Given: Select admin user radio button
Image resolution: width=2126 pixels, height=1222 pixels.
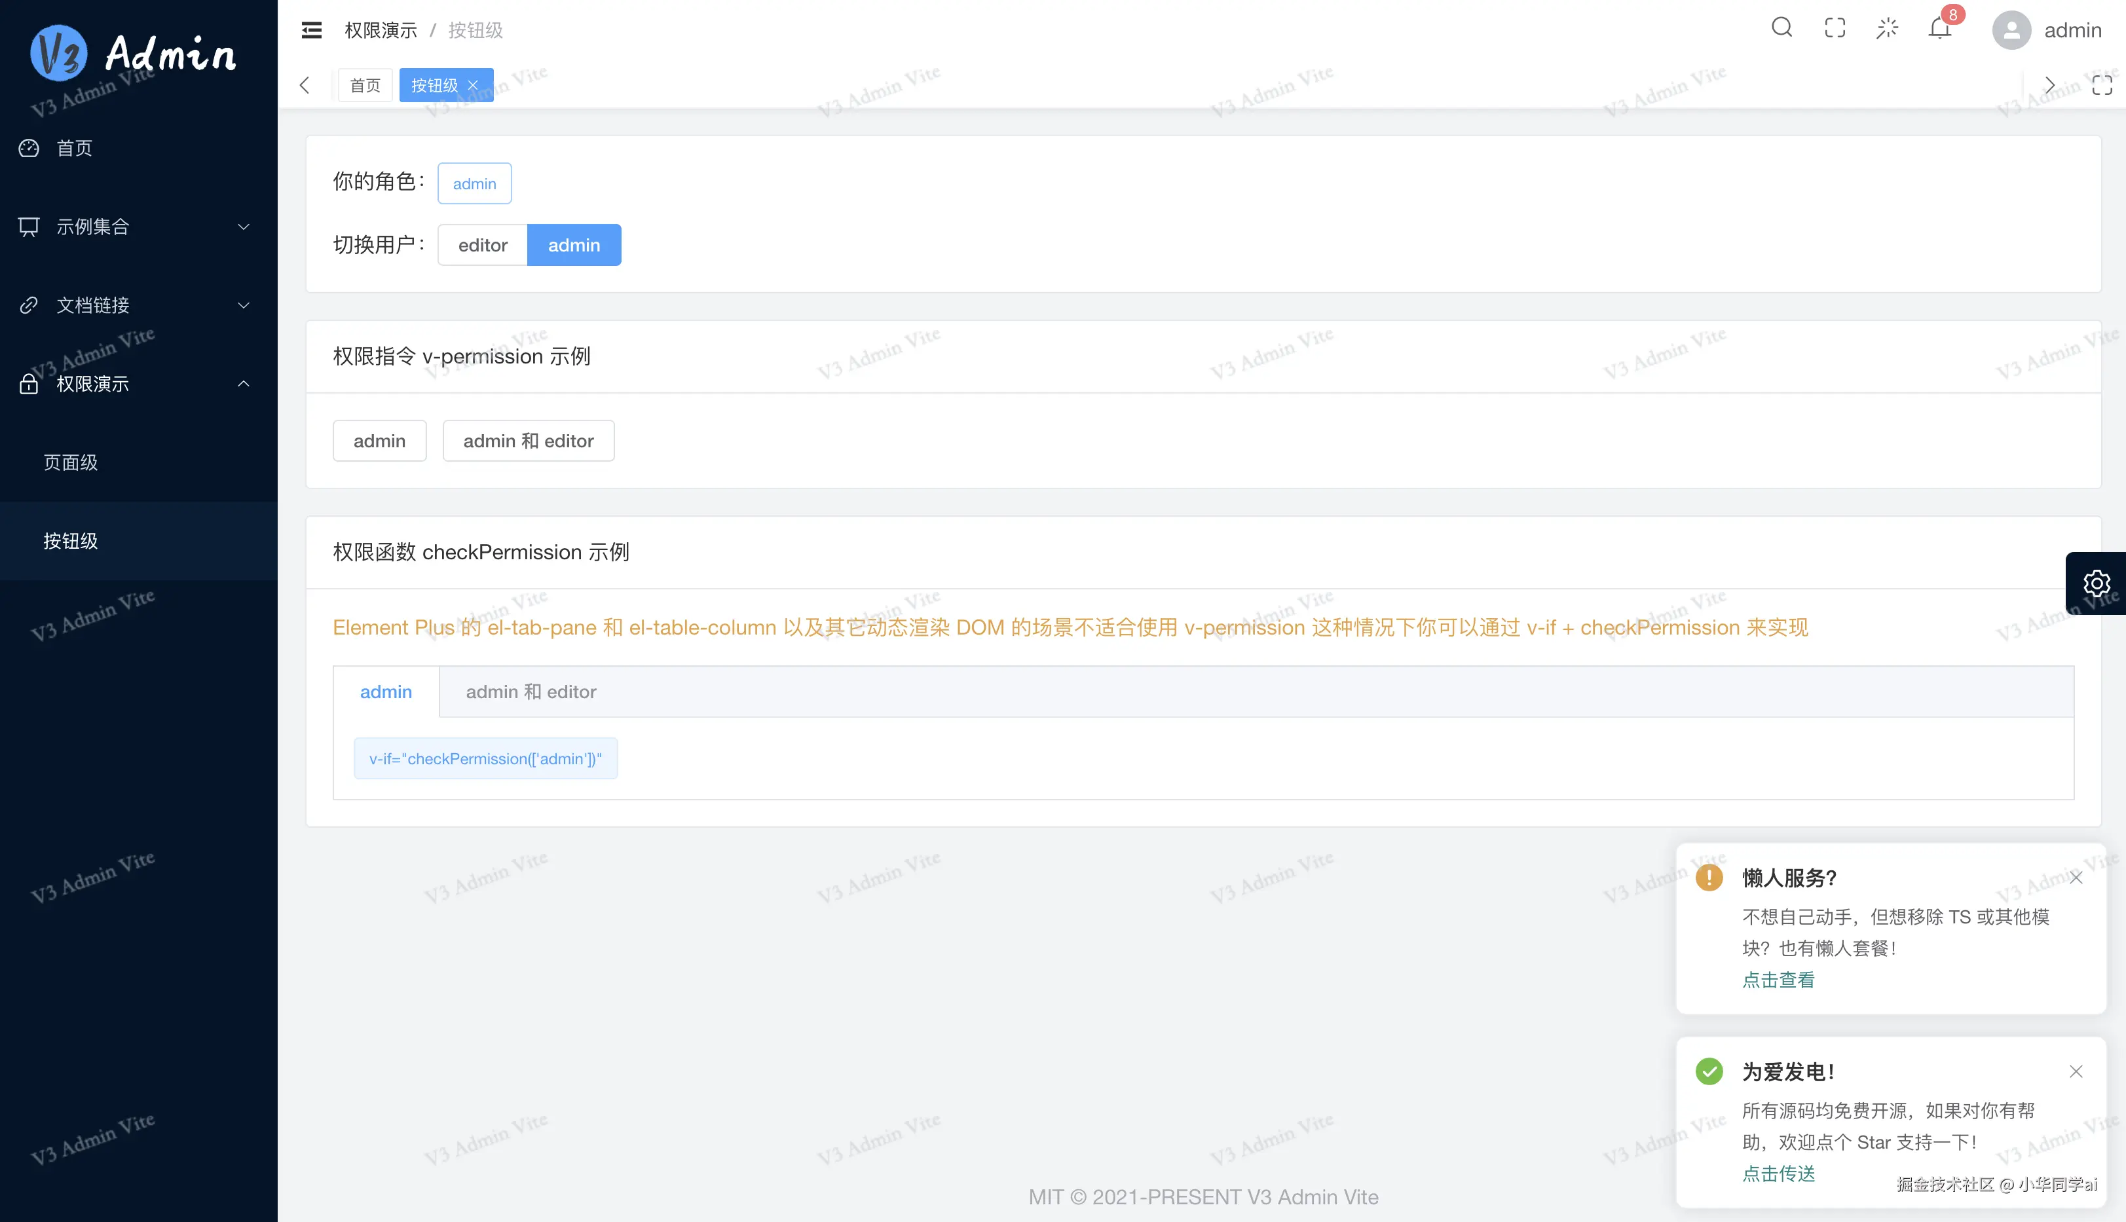Looking at the screenshot, I should 574,245.
